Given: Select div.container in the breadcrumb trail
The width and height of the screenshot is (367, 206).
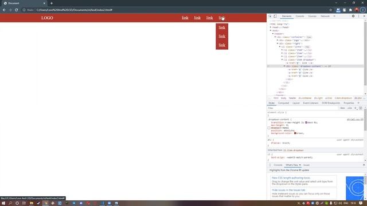Looking at the screenshot, I should point(305,98).
